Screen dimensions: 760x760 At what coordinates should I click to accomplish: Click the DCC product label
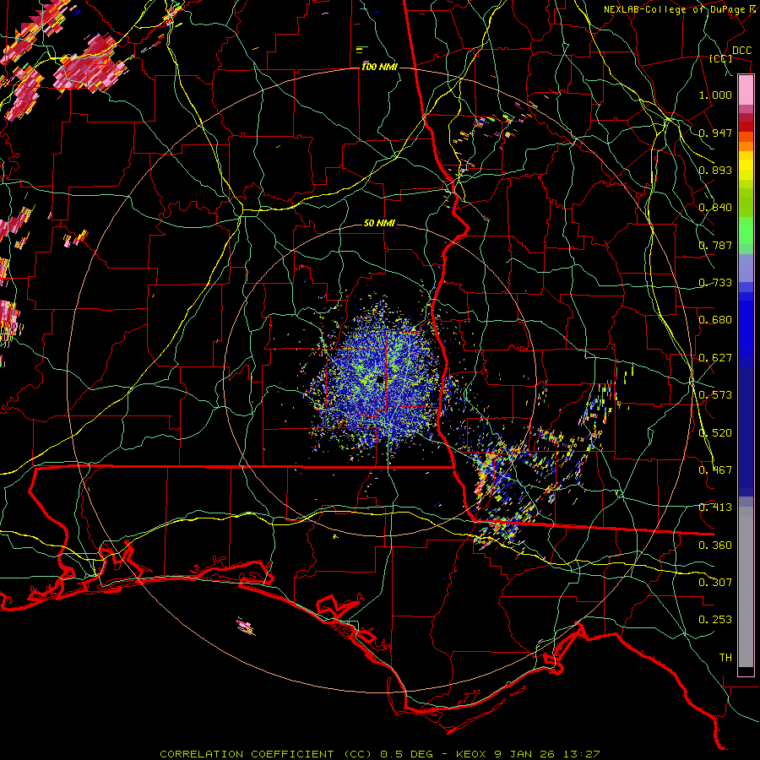pyautogui.click(x=742, y=51)
